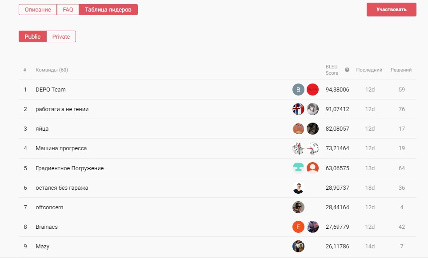Screen dimensions: 428x259
Task: Click the avatar of остался без гаража
Action: (298, 188)
